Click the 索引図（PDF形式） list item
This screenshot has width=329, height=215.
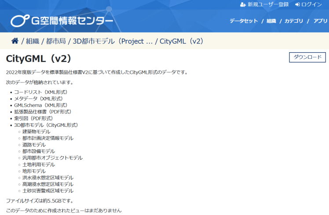33,118
